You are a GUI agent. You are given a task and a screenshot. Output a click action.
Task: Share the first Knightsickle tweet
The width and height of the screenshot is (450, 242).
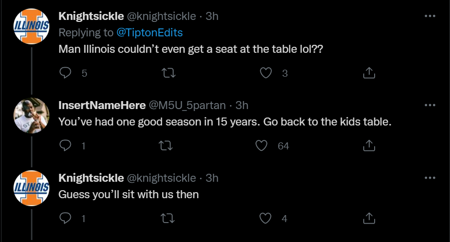click(x=368, y=73)
